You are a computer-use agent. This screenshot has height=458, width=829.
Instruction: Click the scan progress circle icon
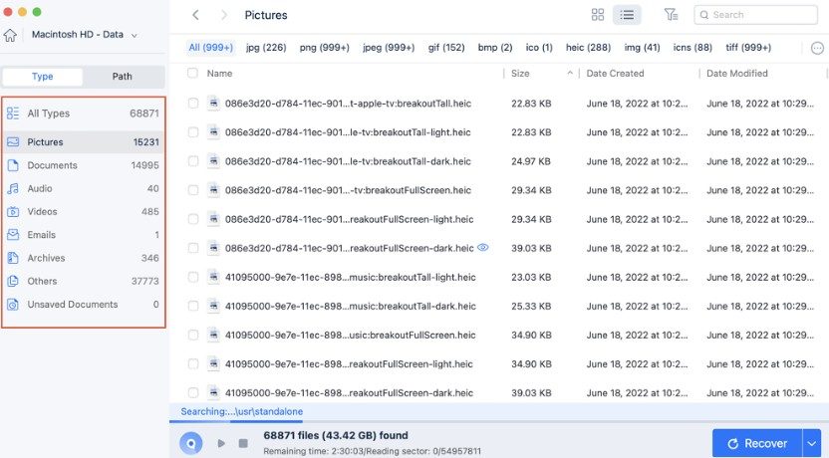191,443
